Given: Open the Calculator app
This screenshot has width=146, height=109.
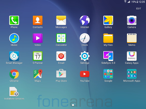Looking at the screenshot, I should click(x=61, y=38).
